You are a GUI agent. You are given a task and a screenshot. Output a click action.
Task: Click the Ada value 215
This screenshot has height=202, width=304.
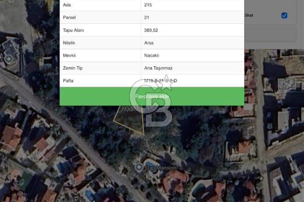148,5
